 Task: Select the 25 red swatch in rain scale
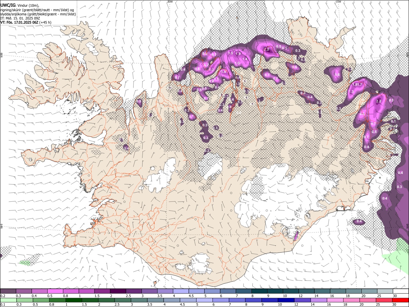tap(384, 300)
